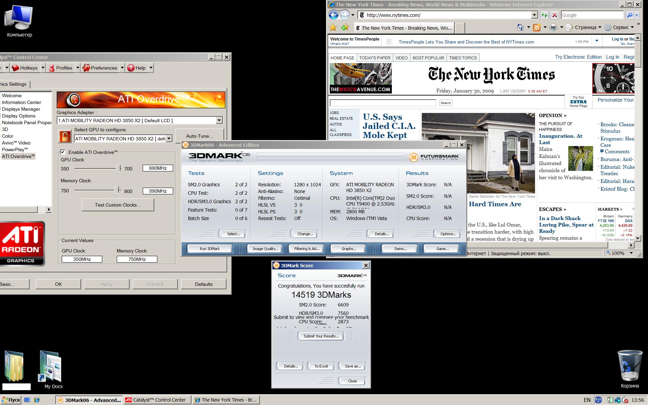Screen dimensions: 648x405
Task: Click the Add to Favorites icon
Action: point(345,28)
